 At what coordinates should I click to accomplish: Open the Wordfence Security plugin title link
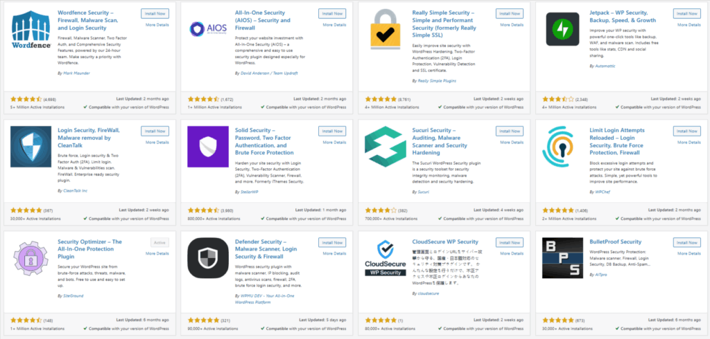pos(89,20)
